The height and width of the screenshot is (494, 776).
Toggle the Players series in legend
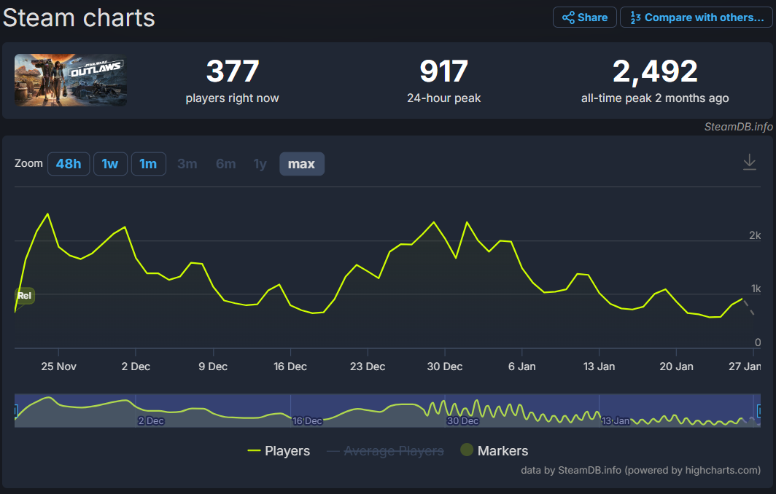coord(279,451)
